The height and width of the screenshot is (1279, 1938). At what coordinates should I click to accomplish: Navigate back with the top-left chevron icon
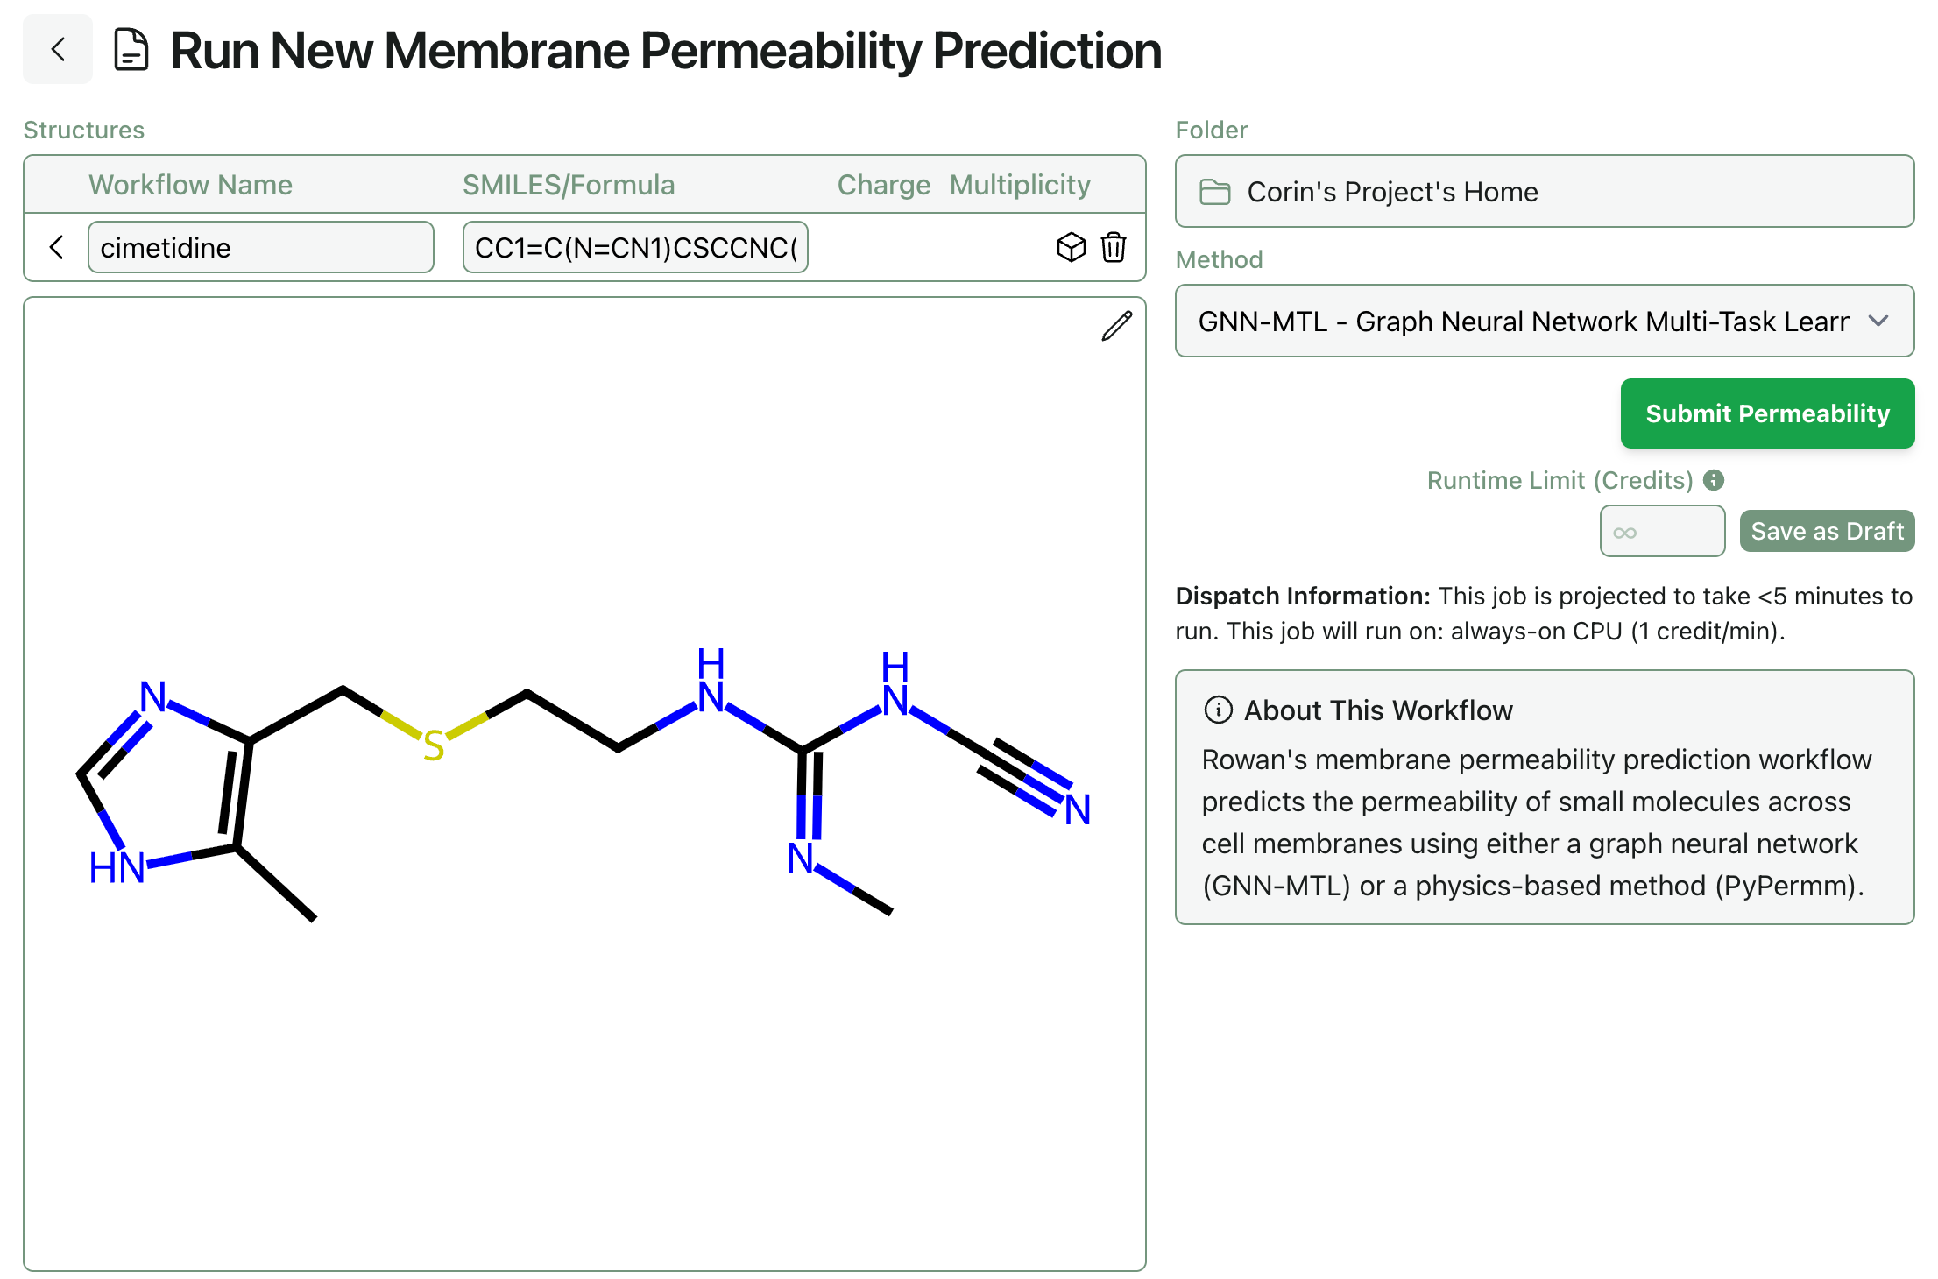pyautogui.click(x=57, y=49)
